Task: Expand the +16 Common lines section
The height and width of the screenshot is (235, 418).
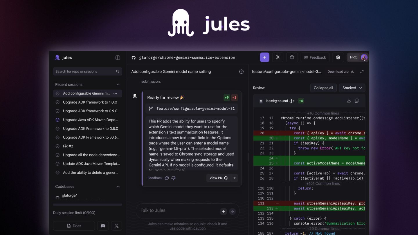Action: click(323, 113)
